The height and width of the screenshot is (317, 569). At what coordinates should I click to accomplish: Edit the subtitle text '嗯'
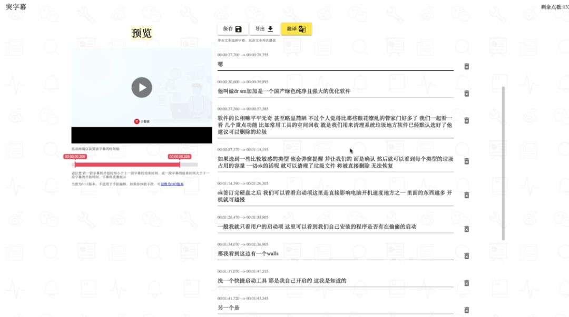pyautogui.click(x=335, y=65)
